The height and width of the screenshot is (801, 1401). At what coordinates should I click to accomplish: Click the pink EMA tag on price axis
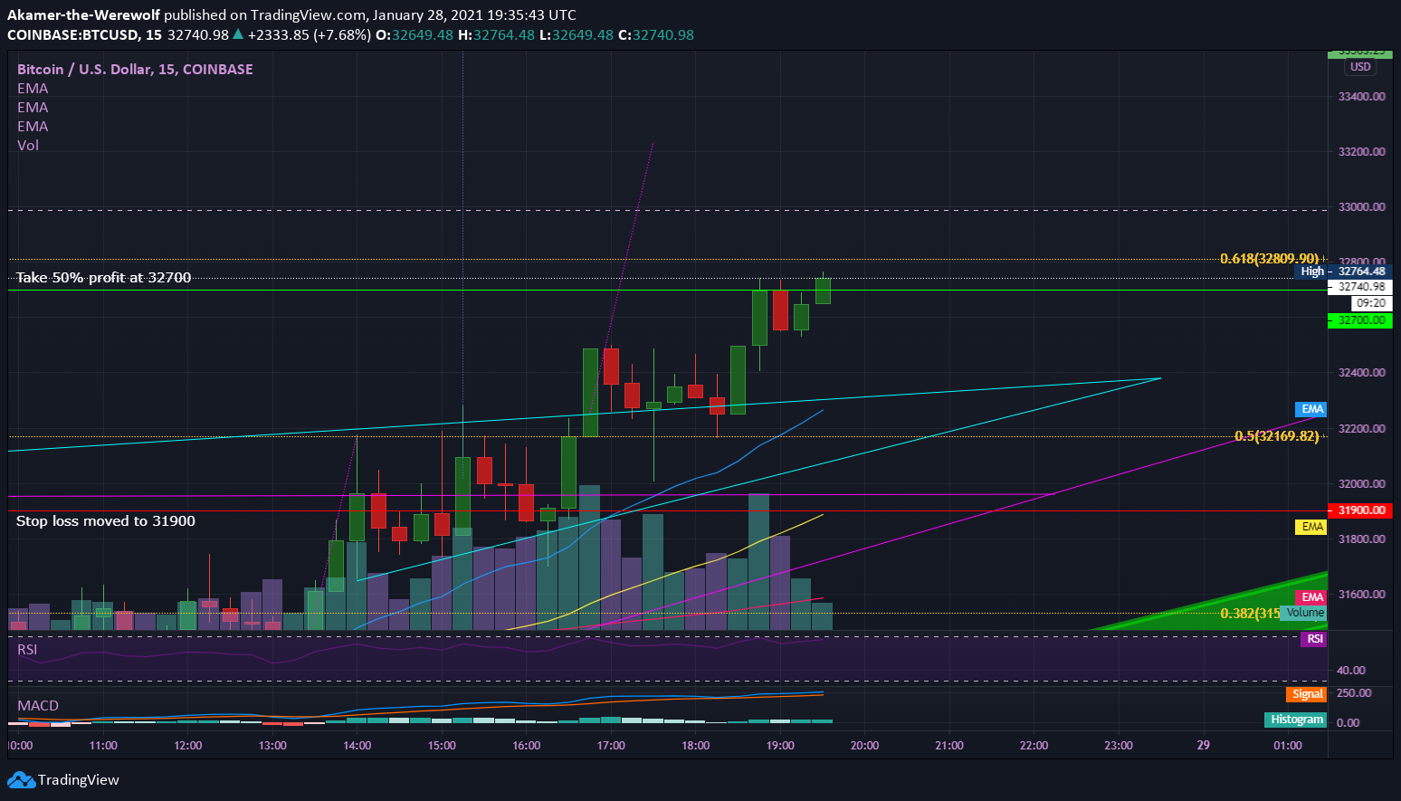(x=1311, y=597)
